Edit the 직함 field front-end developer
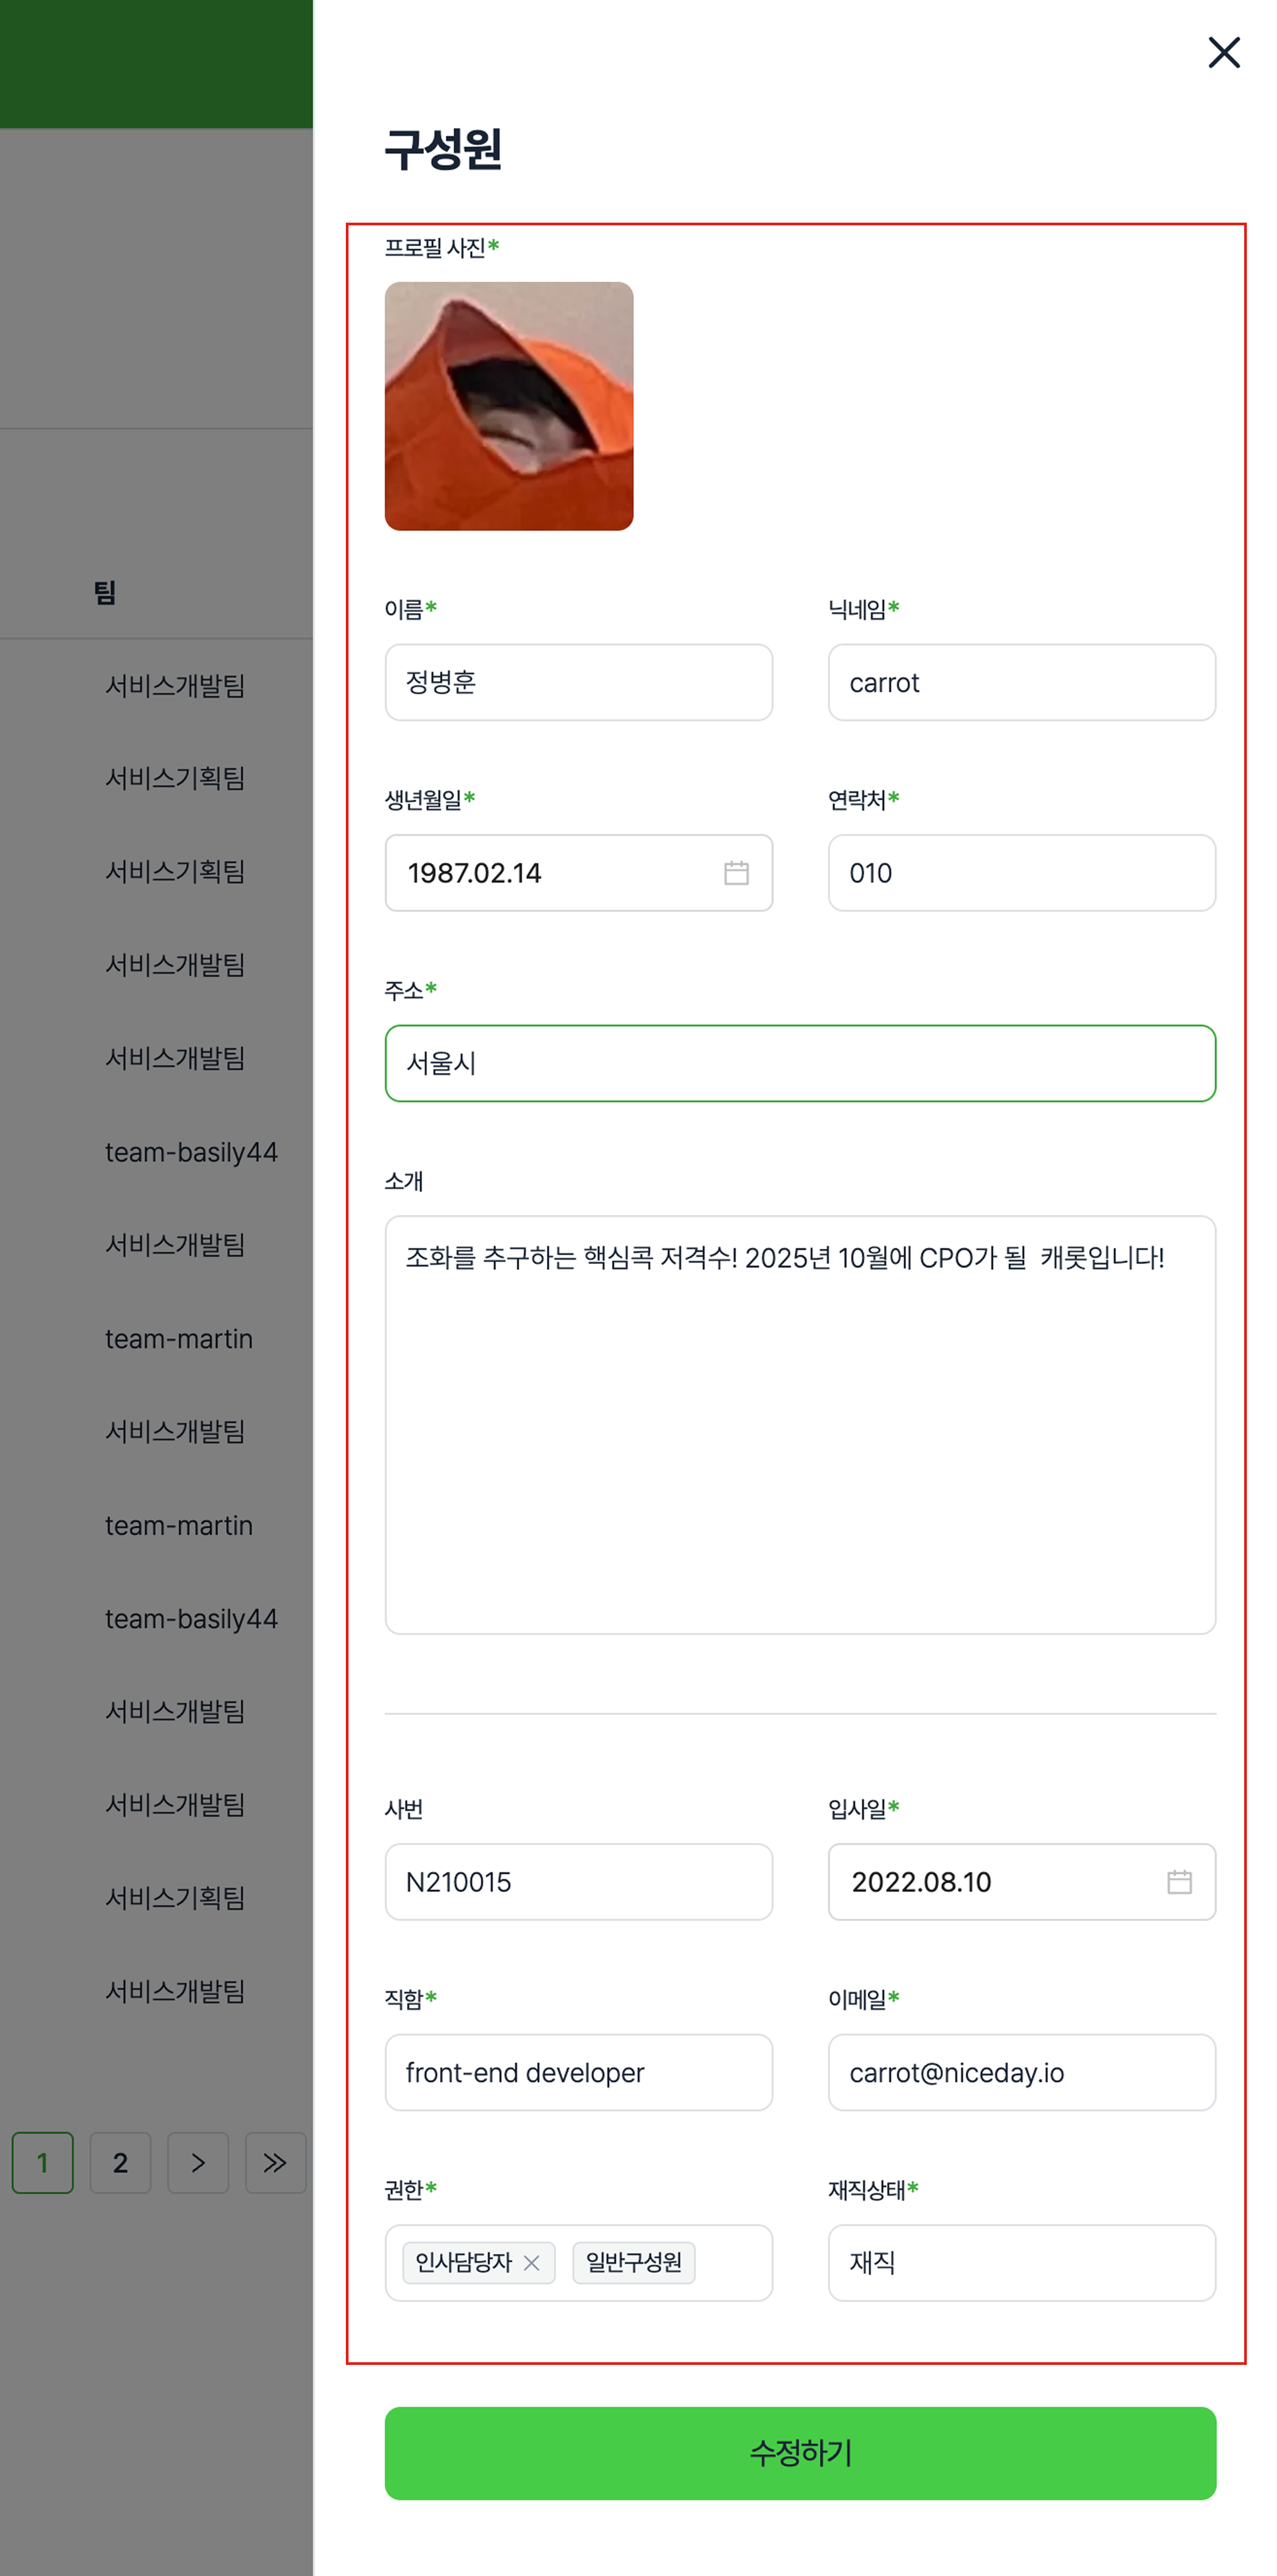The image size is (1277, 2576). click(578, 2072)
